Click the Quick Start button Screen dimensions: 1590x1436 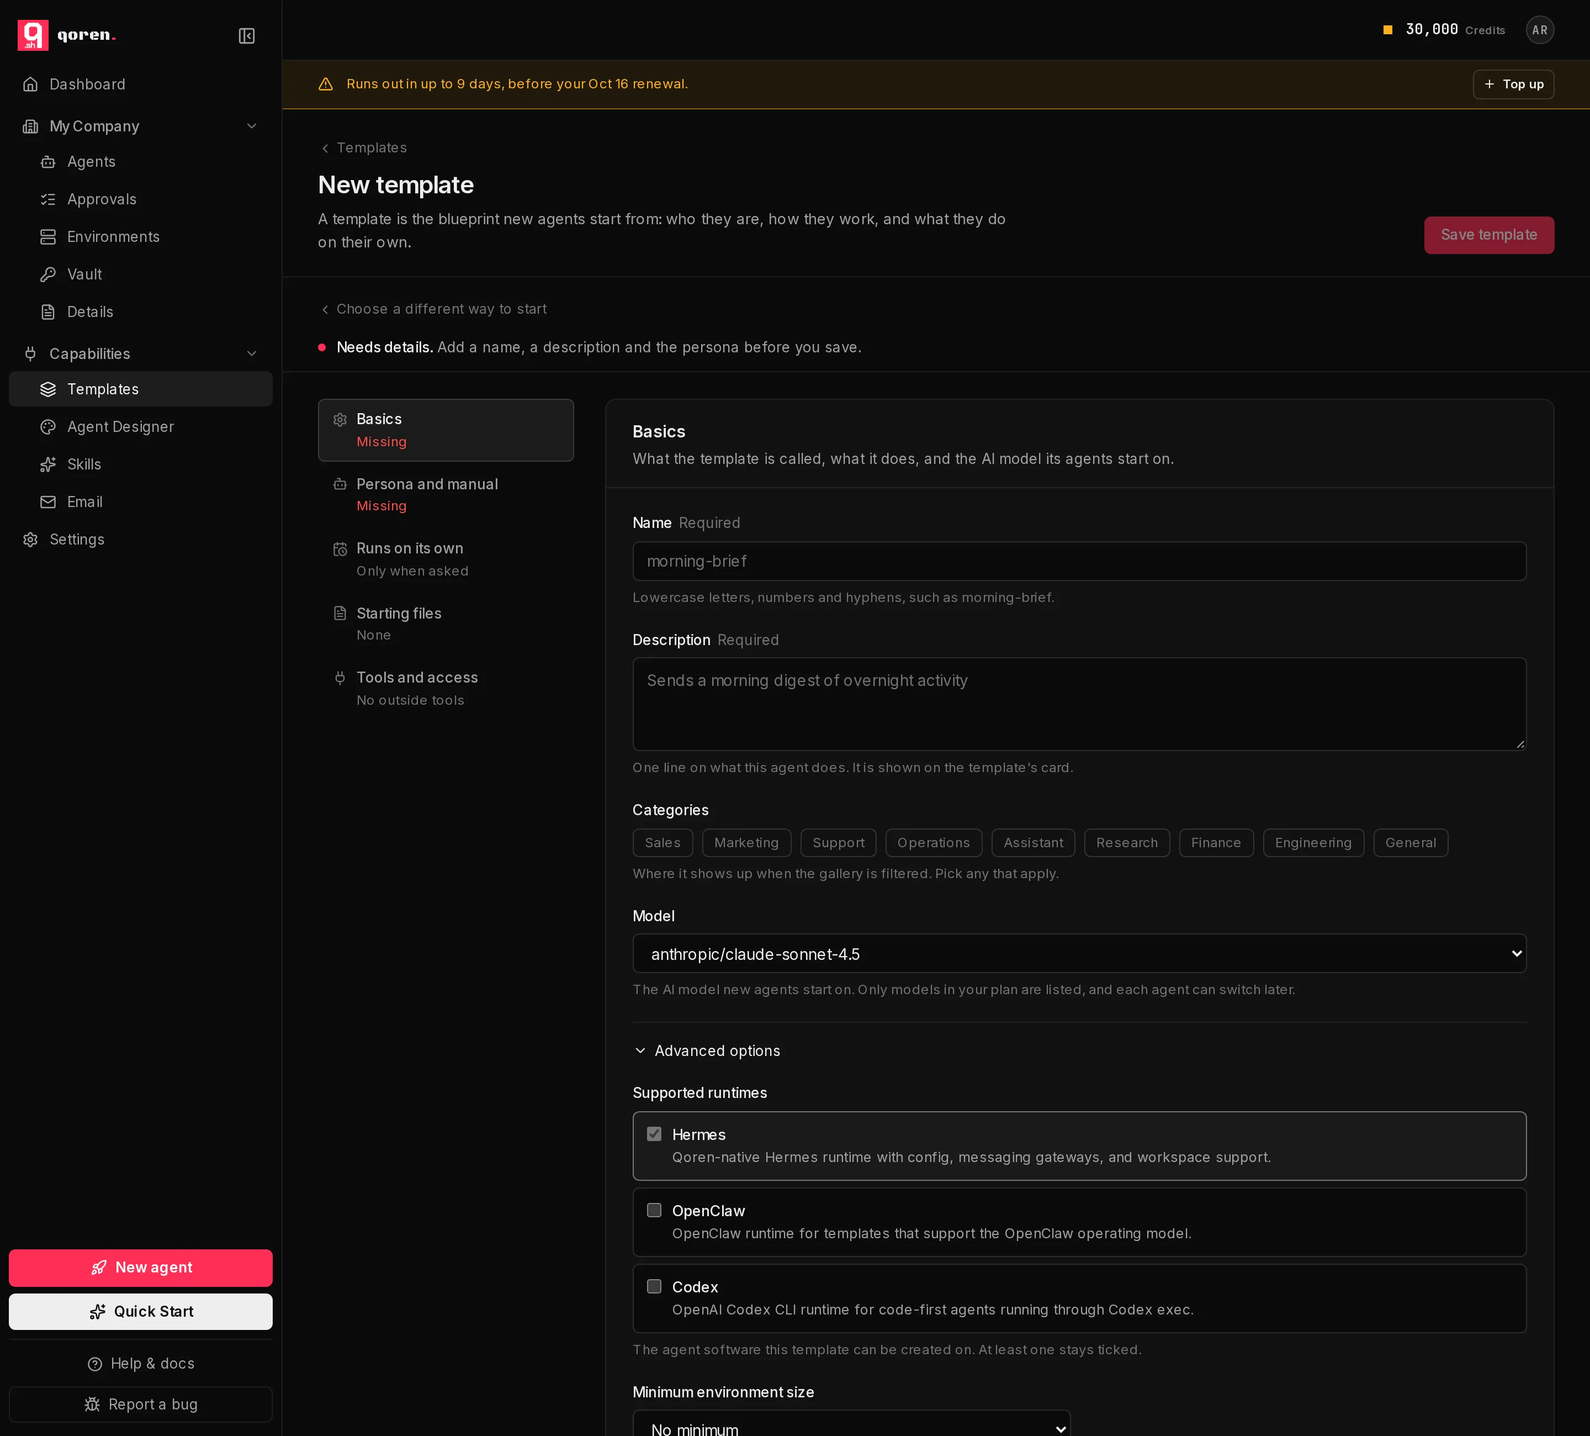tap(140, 1311)
